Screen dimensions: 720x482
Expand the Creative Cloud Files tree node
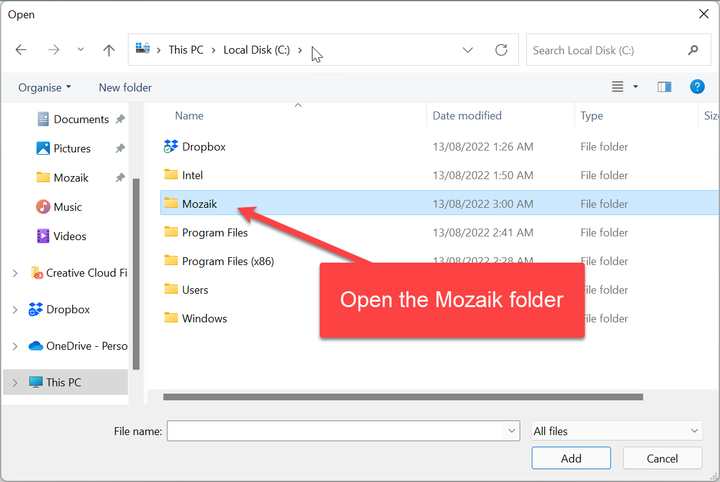pos(15,273)
